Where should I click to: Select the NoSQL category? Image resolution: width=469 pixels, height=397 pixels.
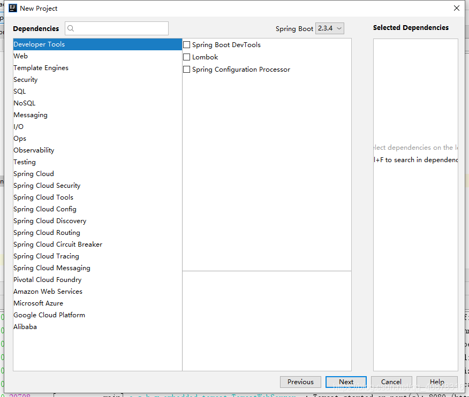[97, 103]
